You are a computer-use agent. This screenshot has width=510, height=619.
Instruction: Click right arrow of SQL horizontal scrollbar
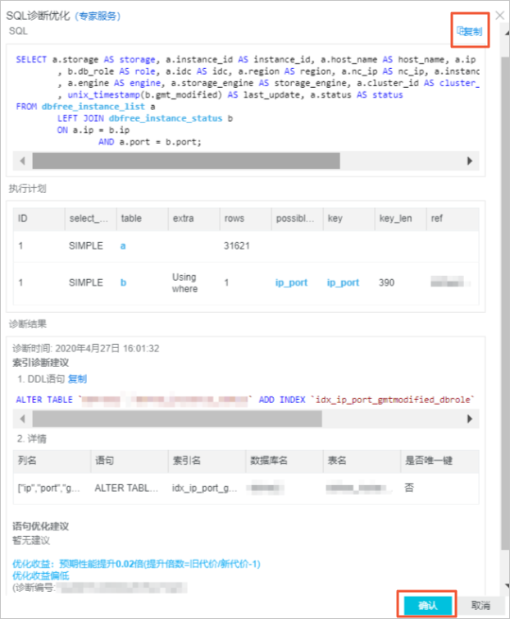click(469, 161)
